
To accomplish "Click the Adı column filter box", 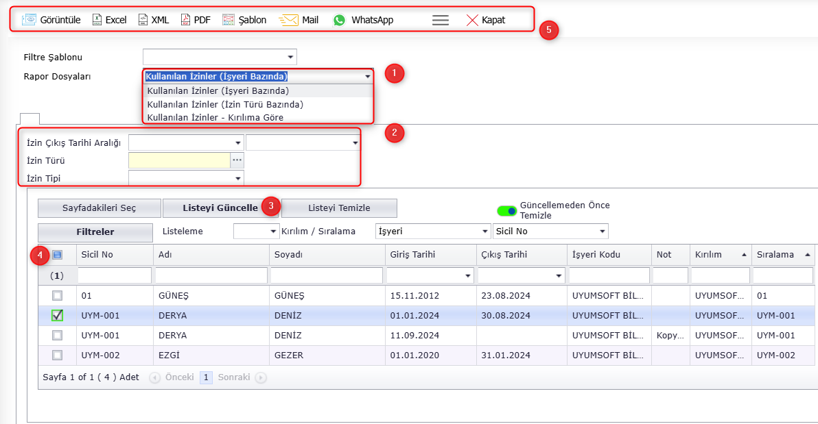I will pos(211,275).
